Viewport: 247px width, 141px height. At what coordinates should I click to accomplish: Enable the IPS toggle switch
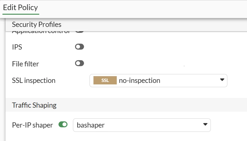[79, 47]
